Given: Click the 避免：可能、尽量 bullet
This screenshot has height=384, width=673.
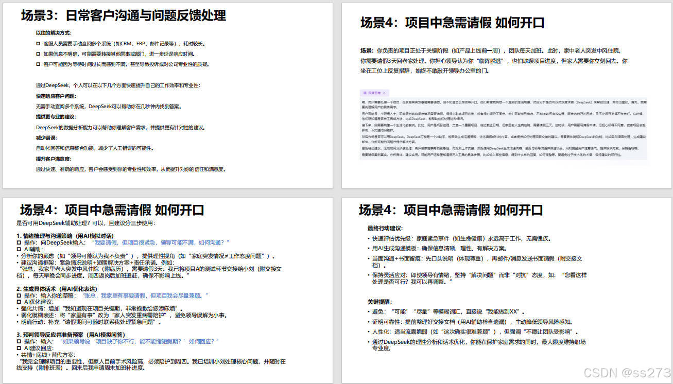Looking at the screenshot, I should [447, 312].
